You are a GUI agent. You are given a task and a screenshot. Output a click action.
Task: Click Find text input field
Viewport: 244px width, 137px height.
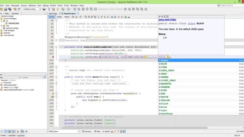pos(65,131)
